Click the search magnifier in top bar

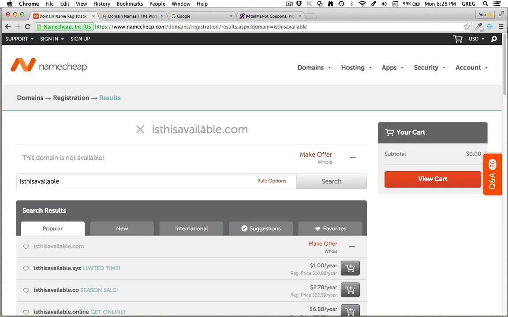[x=494, y=39]
